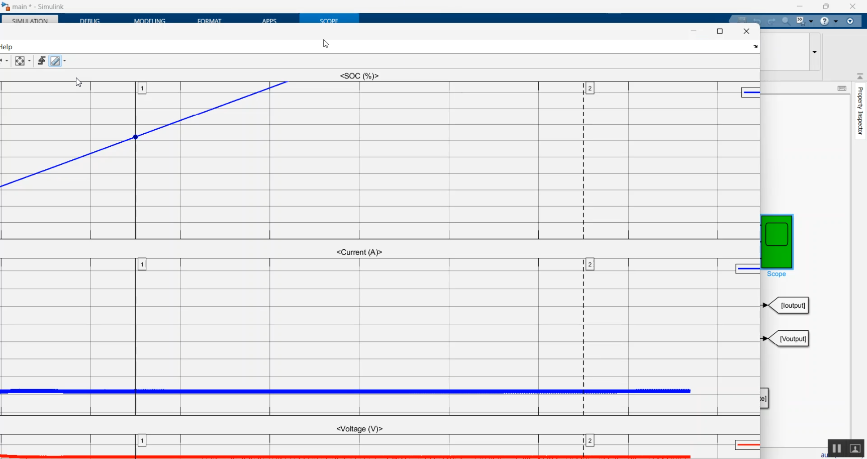Open the dropdown arrow beside the favorite commands icon
The height and width of the screenshot is (459, 867).
(x=811, y=21)
